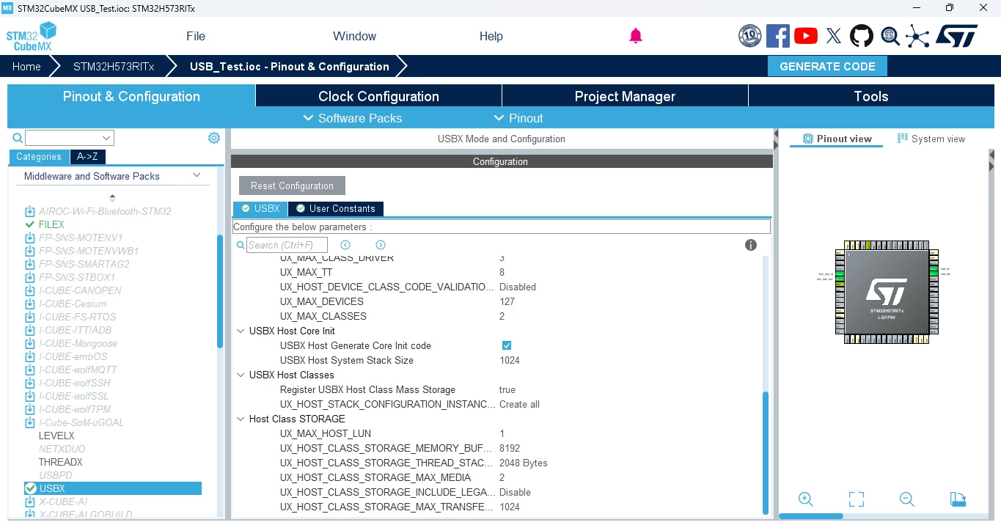Go to next search result arrow

[380, 245]
